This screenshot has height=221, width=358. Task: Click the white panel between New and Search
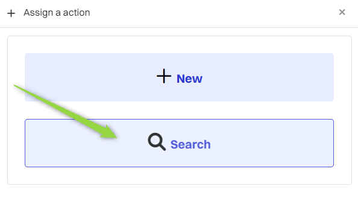(179, 110)
